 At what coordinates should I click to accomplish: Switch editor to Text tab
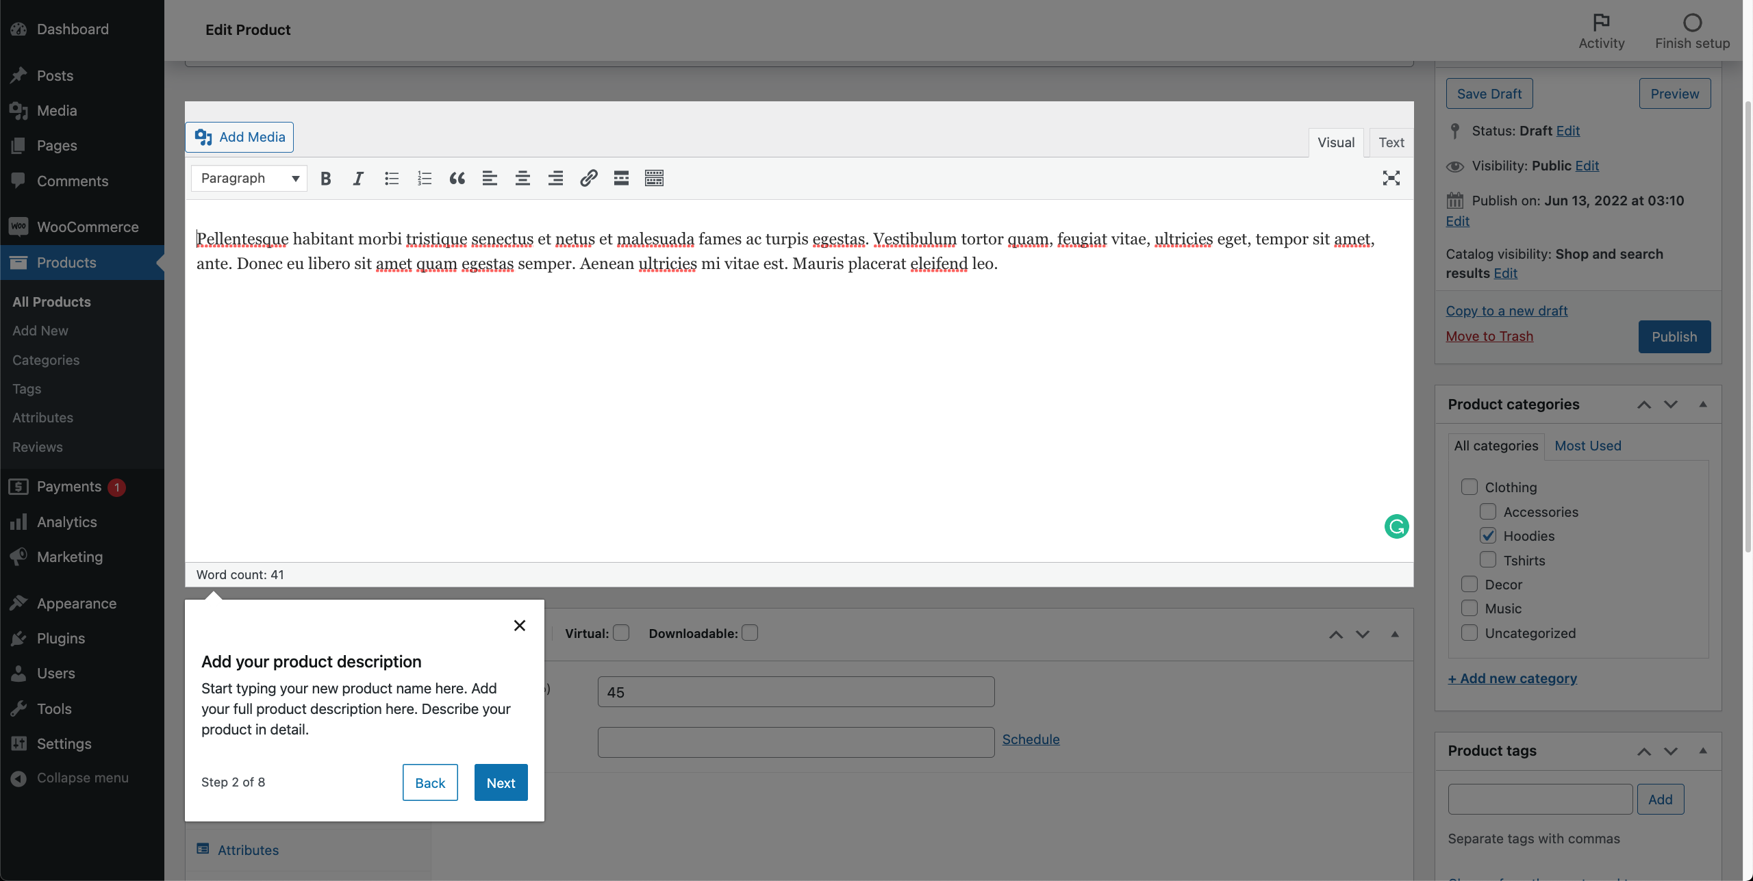(x=1391, y=142)
